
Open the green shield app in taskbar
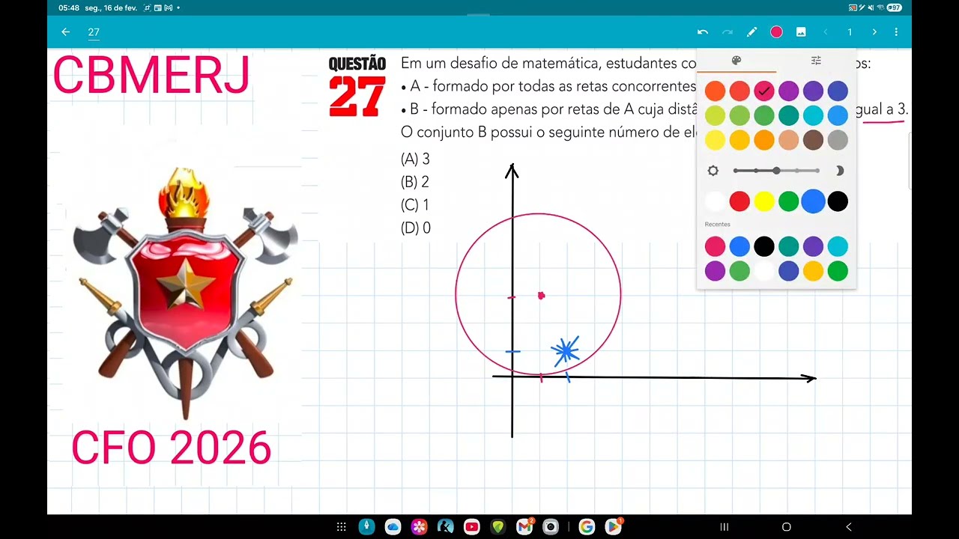coord(497,527)
